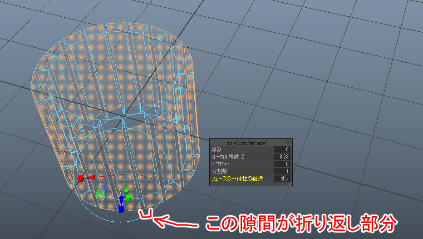
Task: Click the ローカル移動 Z attribute label
Action: [x=228, y=157]
